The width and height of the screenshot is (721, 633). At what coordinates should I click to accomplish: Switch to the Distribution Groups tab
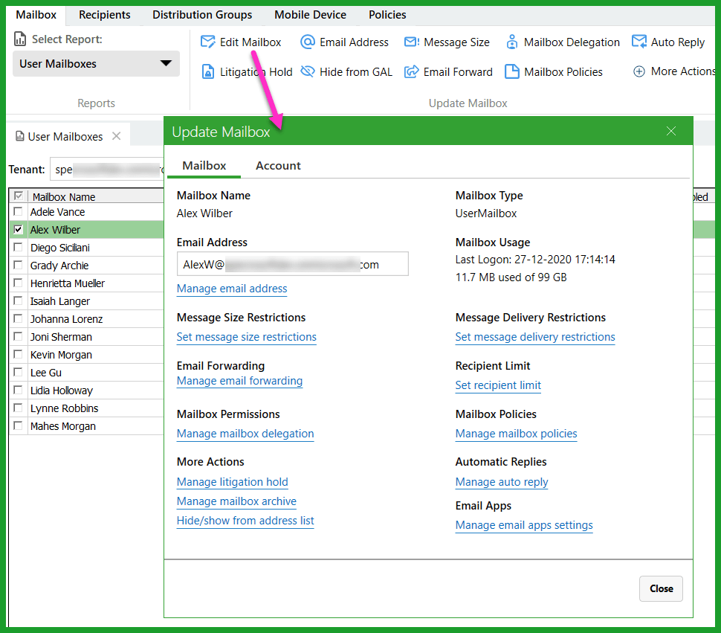(x=201, y=14)
